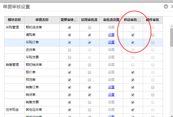173x117 pixels.
Task: Open 设置 link for 采购订单
Action: [x=111, y=42]
